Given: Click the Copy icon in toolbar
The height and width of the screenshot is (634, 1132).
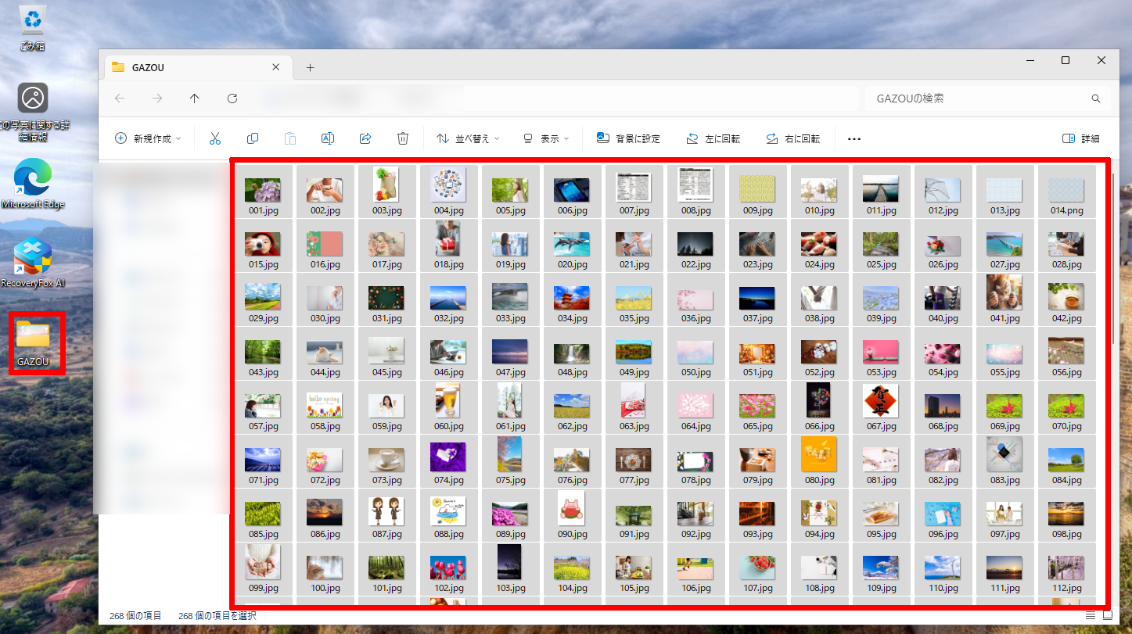Looking at the screenshot, I should pyautogui.click(x=253, y=138).
